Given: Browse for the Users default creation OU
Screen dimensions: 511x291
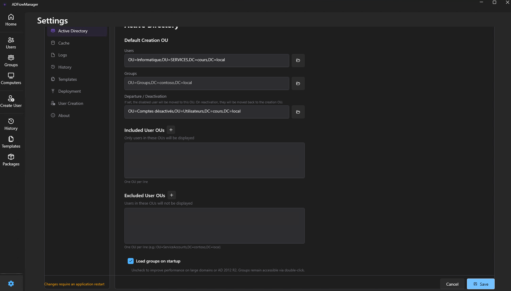Looking at the screenshot, I should pos(298,60).
